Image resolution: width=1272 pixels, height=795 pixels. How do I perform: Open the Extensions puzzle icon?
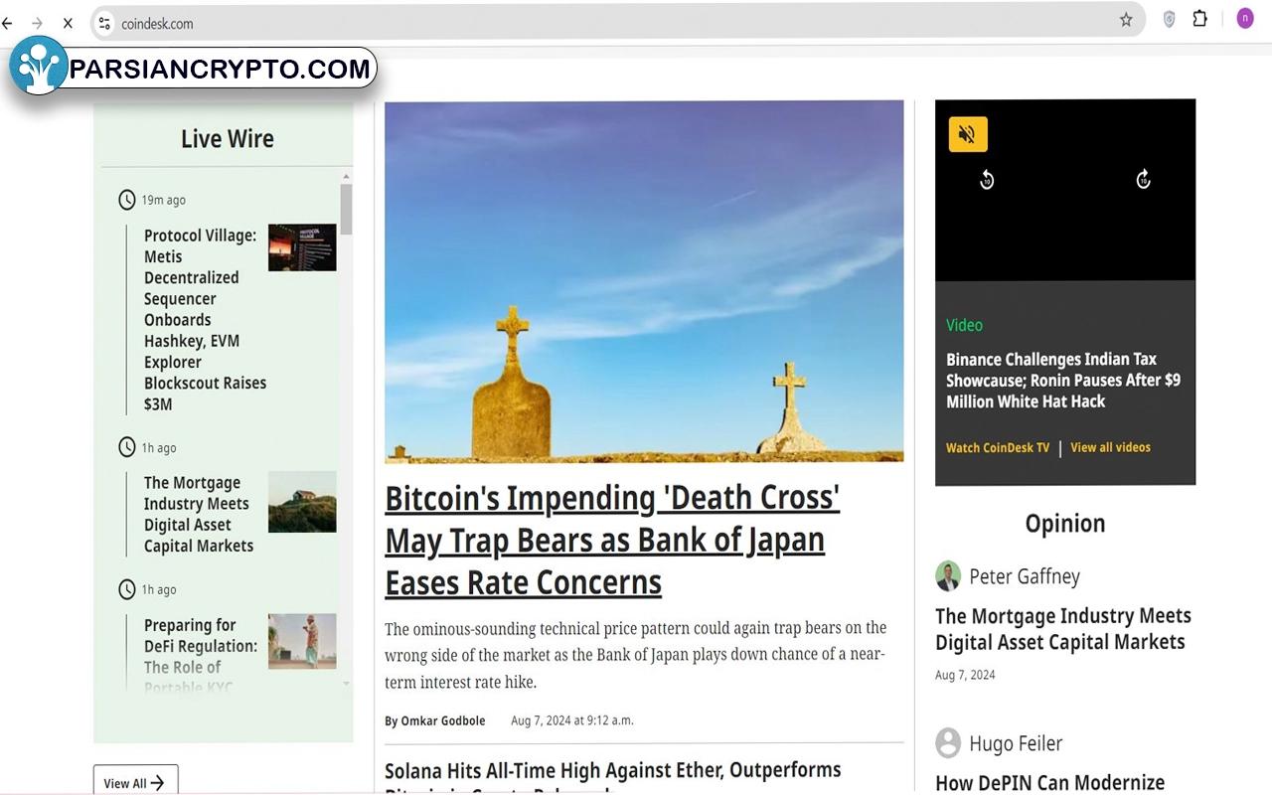click(1200, 19)
